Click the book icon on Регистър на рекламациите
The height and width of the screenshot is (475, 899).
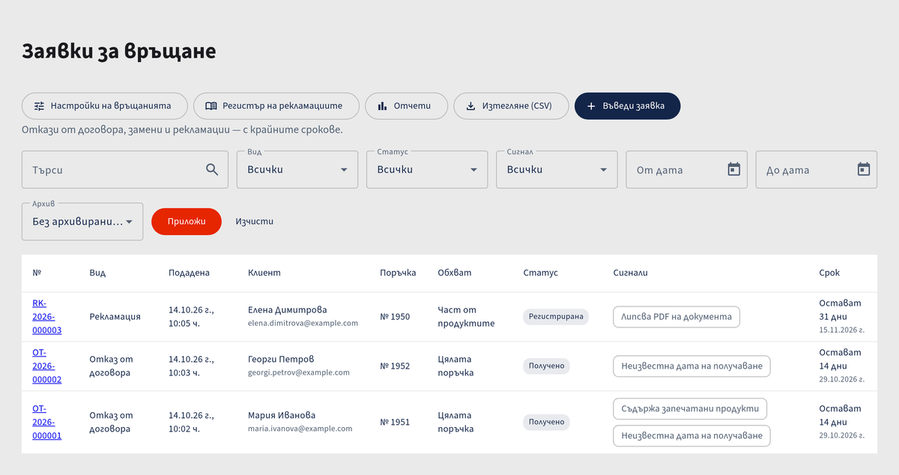[211, 106]
